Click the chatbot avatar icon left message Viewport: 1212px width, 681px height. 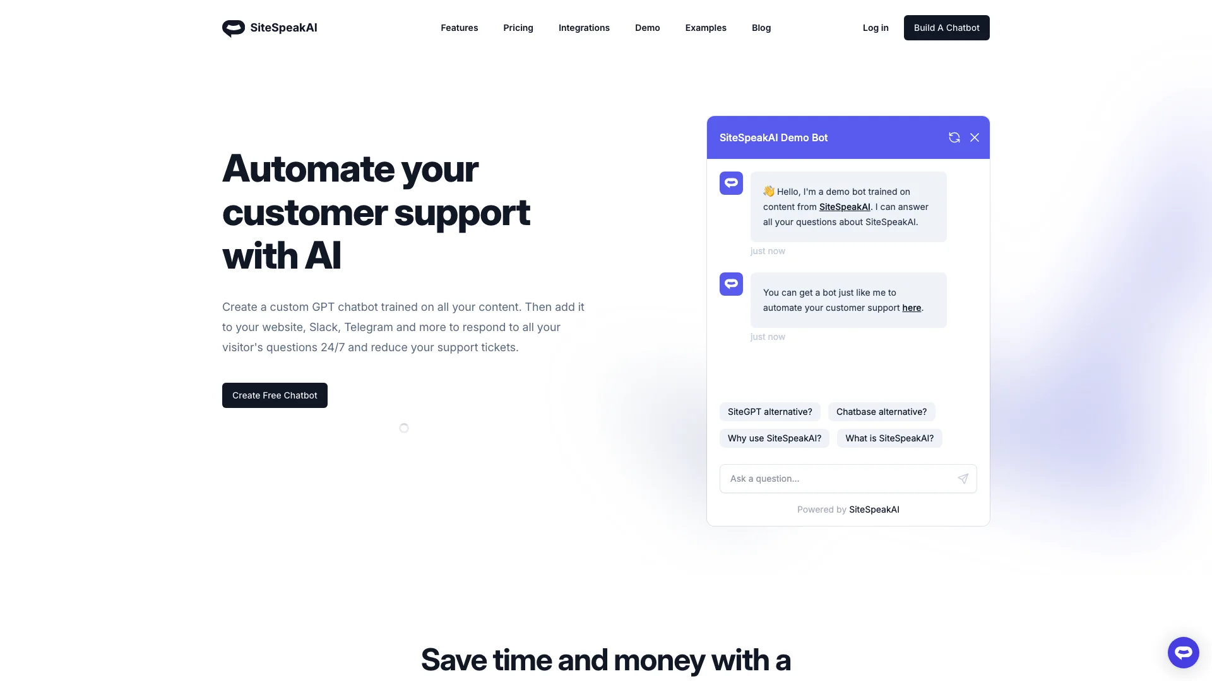(x=731, y=183)
